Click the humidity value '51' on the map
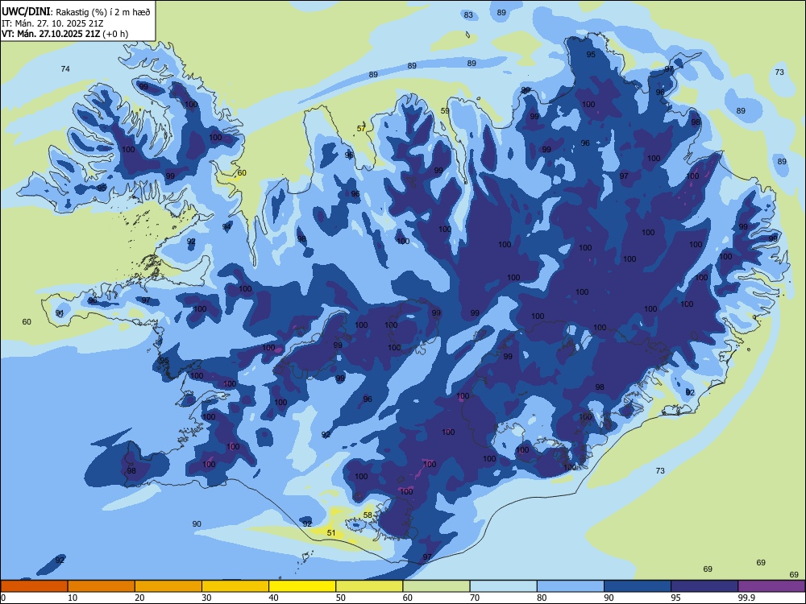806x604 pixels. pos(331,532)
